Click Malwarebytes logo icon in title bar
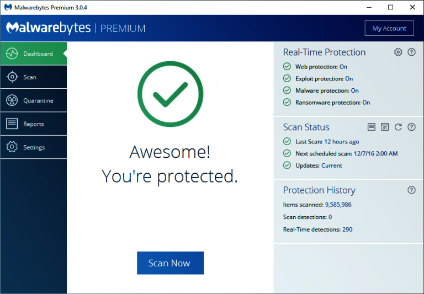The height and width of the screenshot is (294, 424). click(8, 7)
